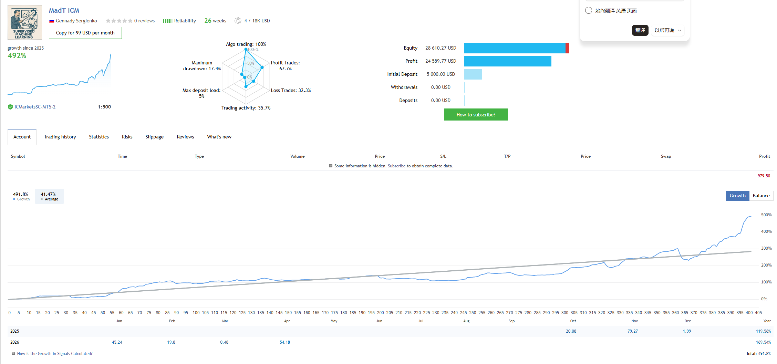
Task: Click the blue Equity bar
Action: tap(515, 48)
